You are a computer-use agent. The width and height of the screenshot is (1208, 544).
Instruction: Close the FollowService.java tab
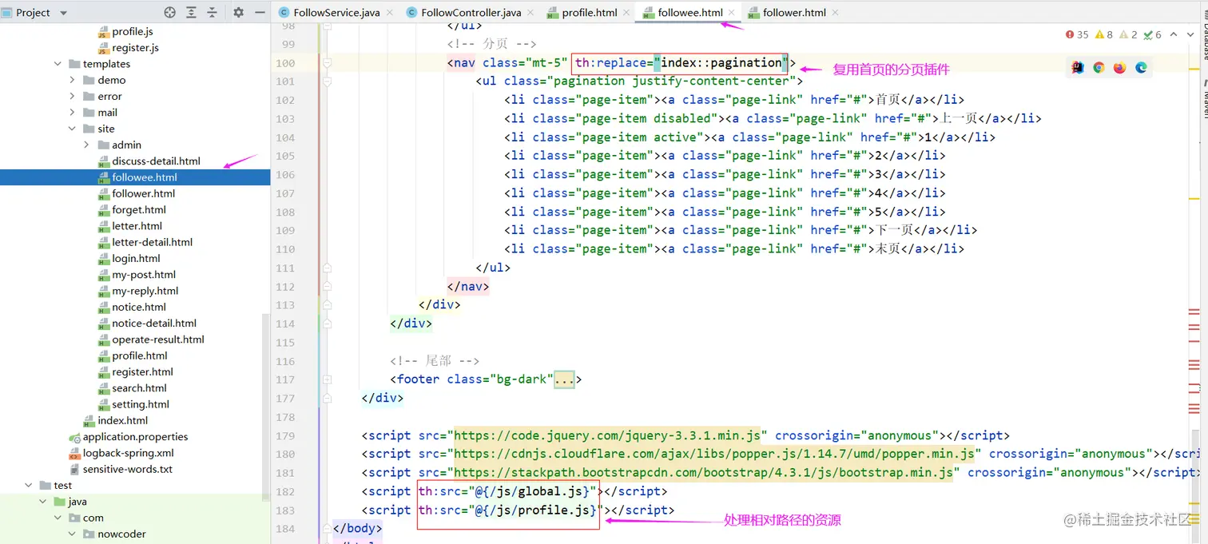(390, 13)
